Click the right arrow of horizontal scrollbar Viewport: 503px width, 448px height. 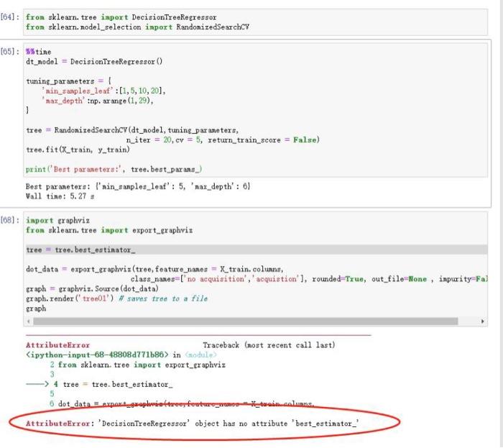pyautogui.click(x=483, y=321)
